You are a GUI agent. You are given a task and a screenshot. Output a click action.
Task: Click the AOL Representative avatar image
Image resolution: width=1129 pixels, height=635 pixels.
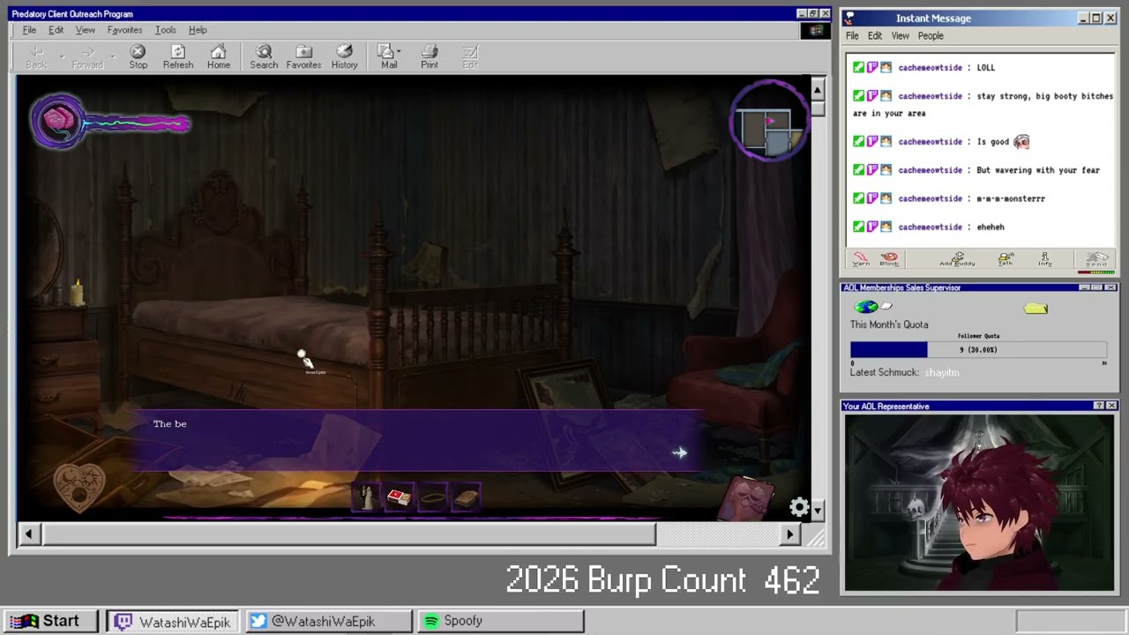point(979,503)
